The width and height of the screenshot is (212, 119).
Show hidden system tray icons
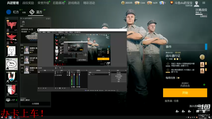pos(187,117)
